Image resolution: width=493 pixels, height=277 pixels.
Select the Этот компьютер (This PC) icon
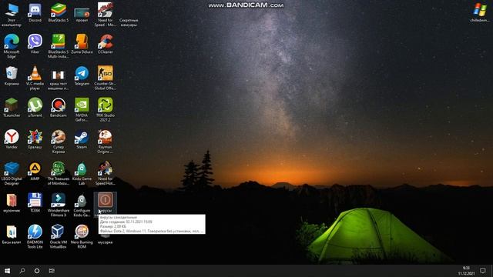[x=12, y=15]
